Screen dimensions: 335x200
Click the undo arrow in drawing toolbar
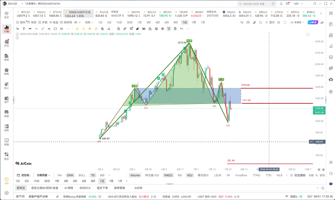pyautogui.click(x=181, y=29)
